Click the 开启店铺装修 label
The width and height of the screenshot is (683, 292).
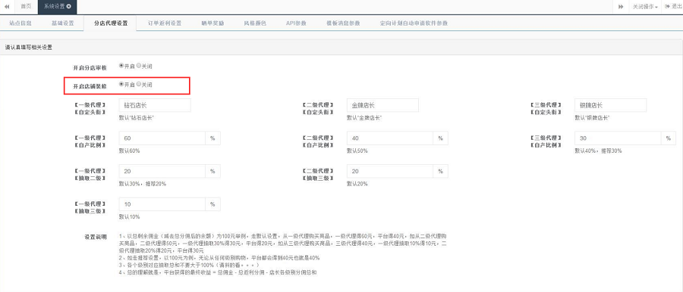[90, 86]
